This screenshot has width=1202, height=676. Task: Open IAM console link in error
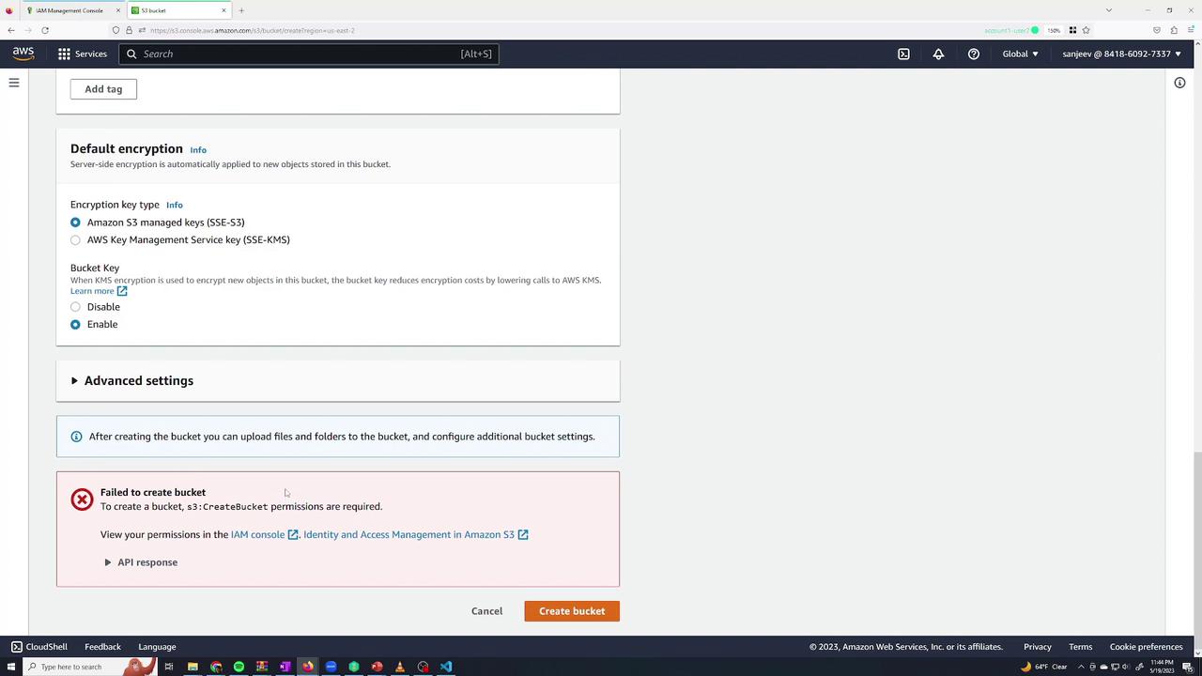click(264, 534)
